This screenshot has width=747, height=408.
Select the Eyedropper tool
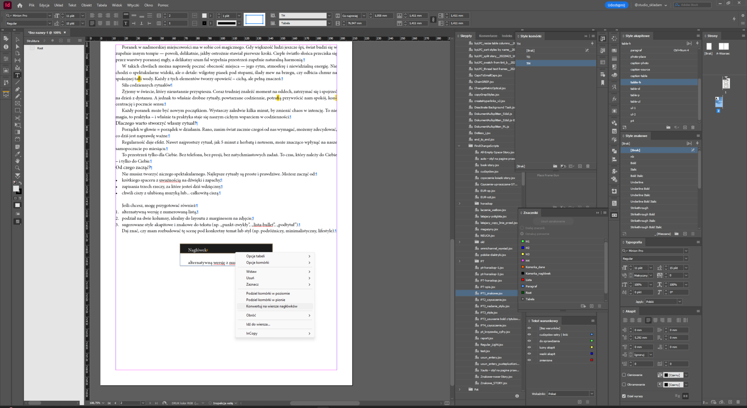[17, 154]
